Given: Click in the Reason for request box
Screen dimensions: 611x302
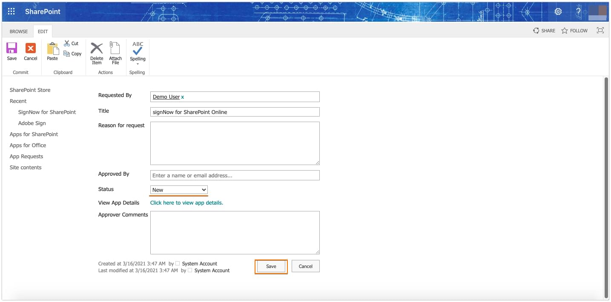Looking at the screenshot, I should tap(235, 143).
